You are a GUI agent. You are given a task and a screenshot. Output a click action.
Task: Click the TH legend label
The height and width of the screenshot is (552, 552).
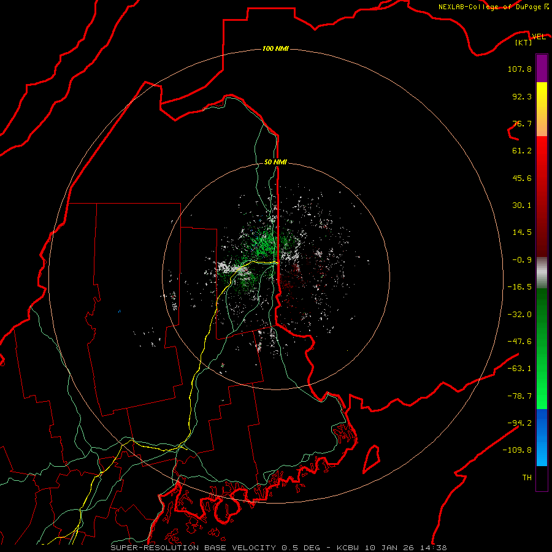pos(527,477)
